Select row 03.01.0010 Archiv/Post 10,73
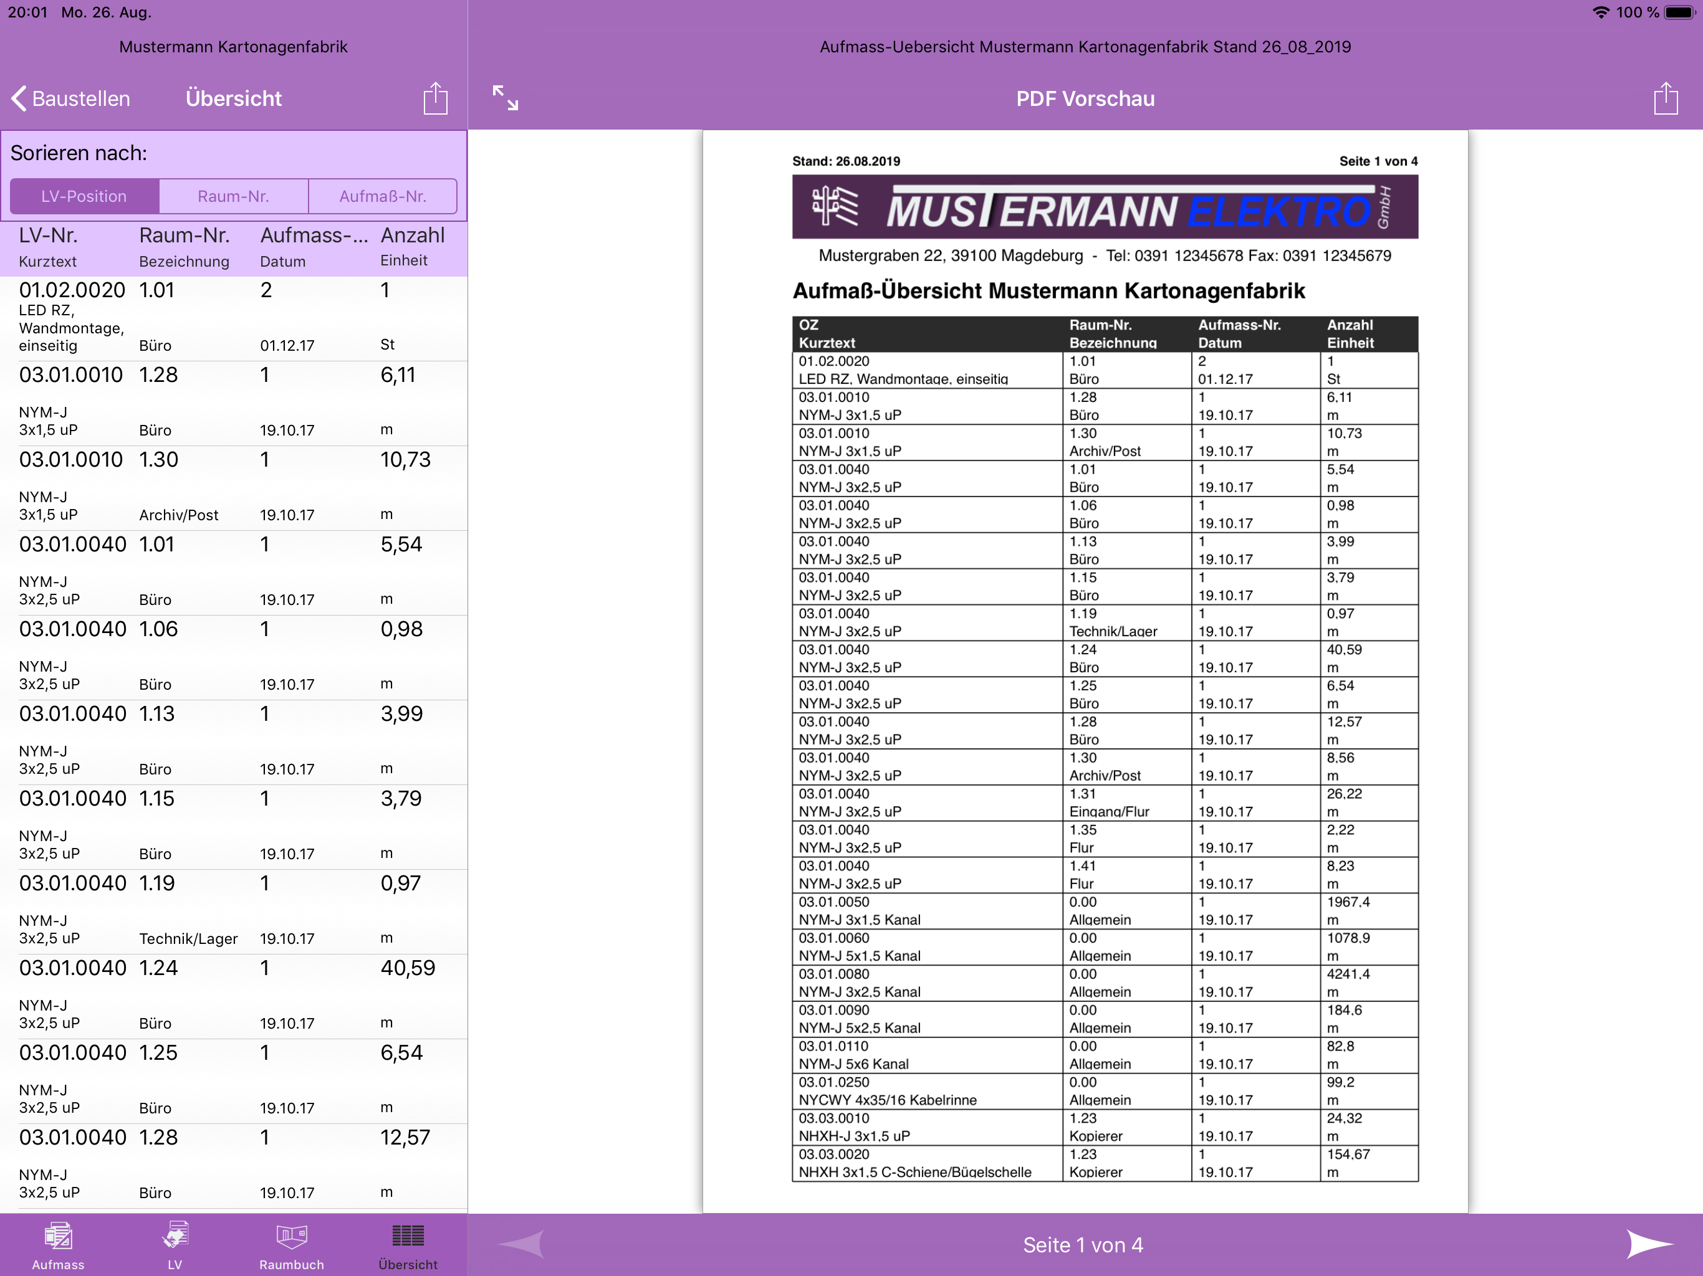Image resolution: width=1703 pixels, height=1276 pixels. [233, 488]
